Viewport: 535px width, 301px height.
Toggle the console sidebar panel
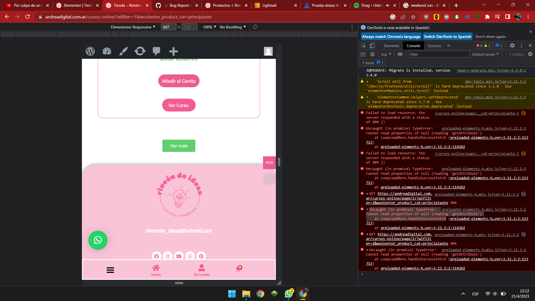coord(363,54)
